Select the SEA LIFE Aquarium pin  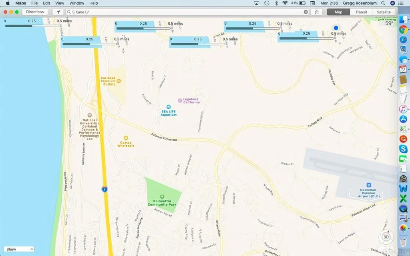(x=169, y=107)
